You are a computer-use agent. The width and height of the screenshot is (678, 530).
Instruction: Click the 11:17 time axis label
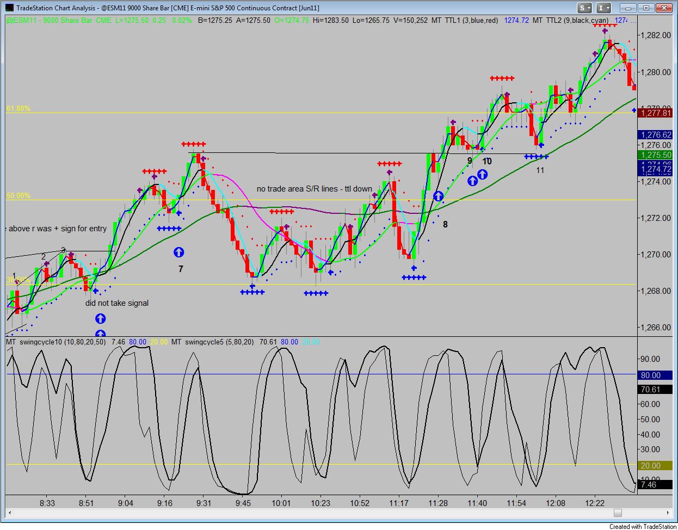(399, 503)
